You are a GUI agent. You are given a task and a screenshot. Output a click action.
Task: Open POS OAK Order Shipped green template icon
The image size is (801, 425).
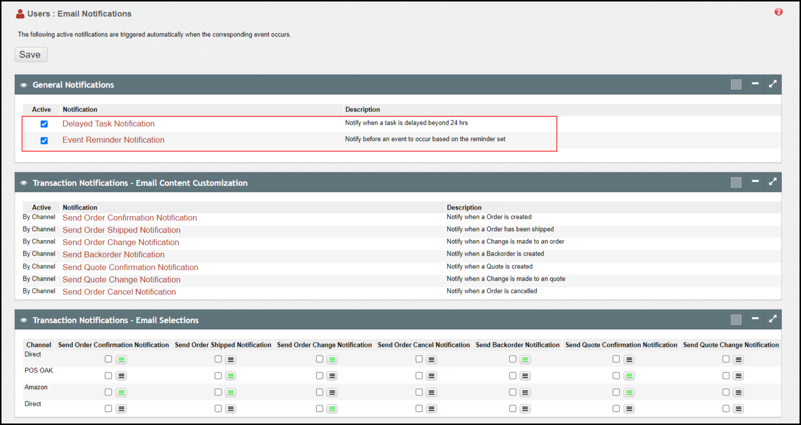[x=231, y=376]
